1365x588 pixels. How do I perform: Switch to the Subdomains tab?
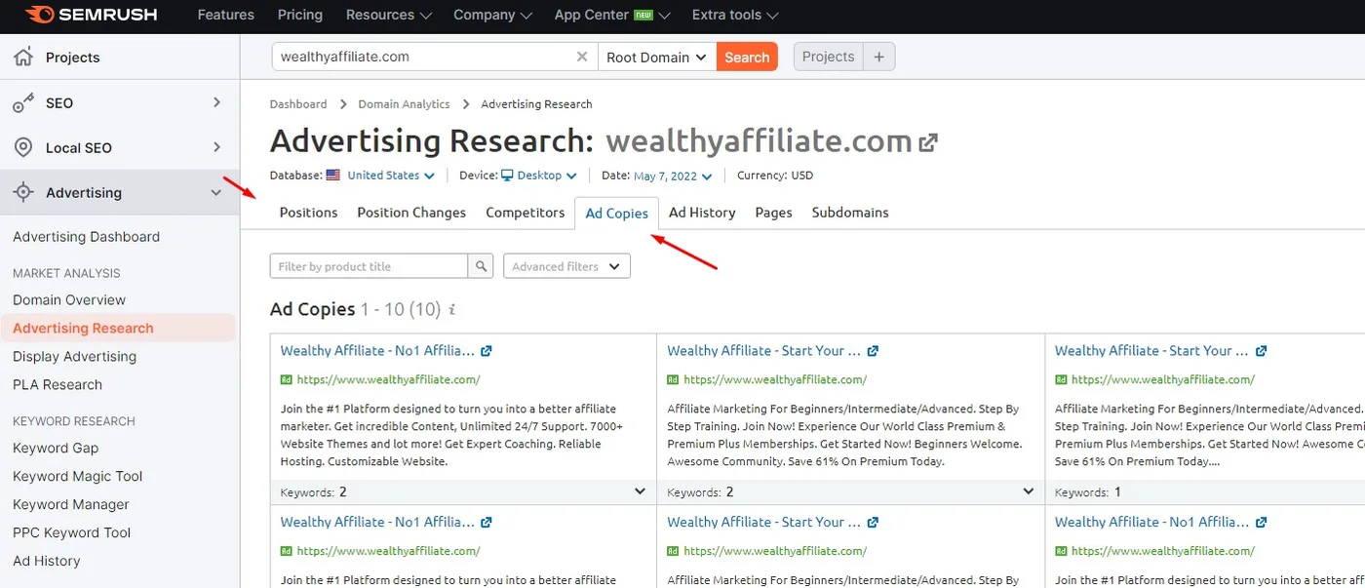850,213
